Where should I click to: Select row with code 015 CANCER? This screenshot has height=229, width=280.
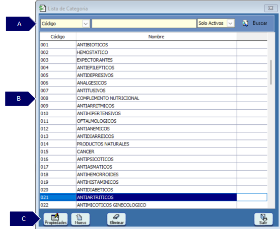tap(154, 151)
